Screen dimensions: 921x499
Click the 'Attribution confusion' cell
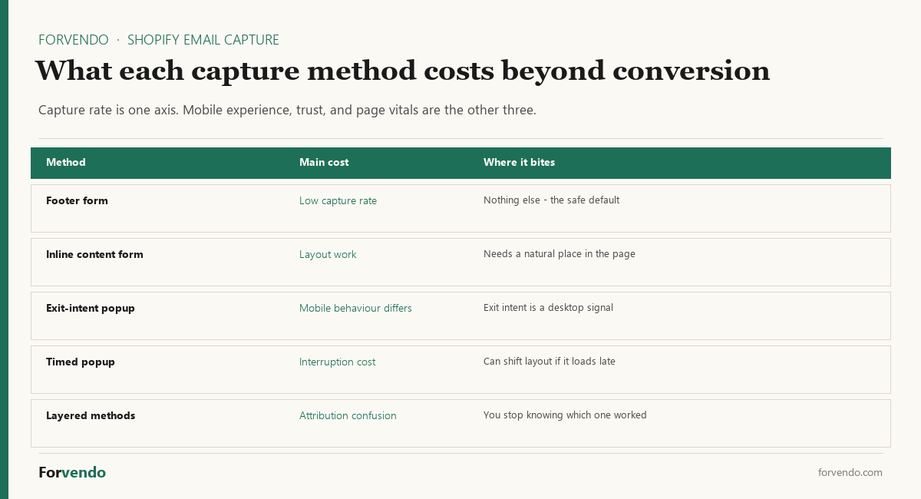tap(348, 415)
